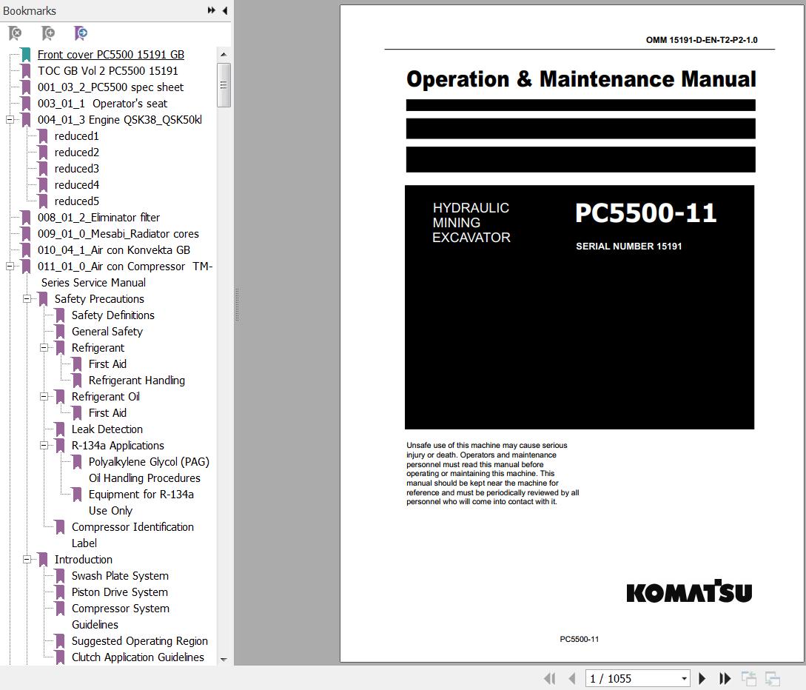This screenshot has width=806, height=690.
Task: Click the expand bookmarks panel double-arrow icon
Action: pos(211,10)
